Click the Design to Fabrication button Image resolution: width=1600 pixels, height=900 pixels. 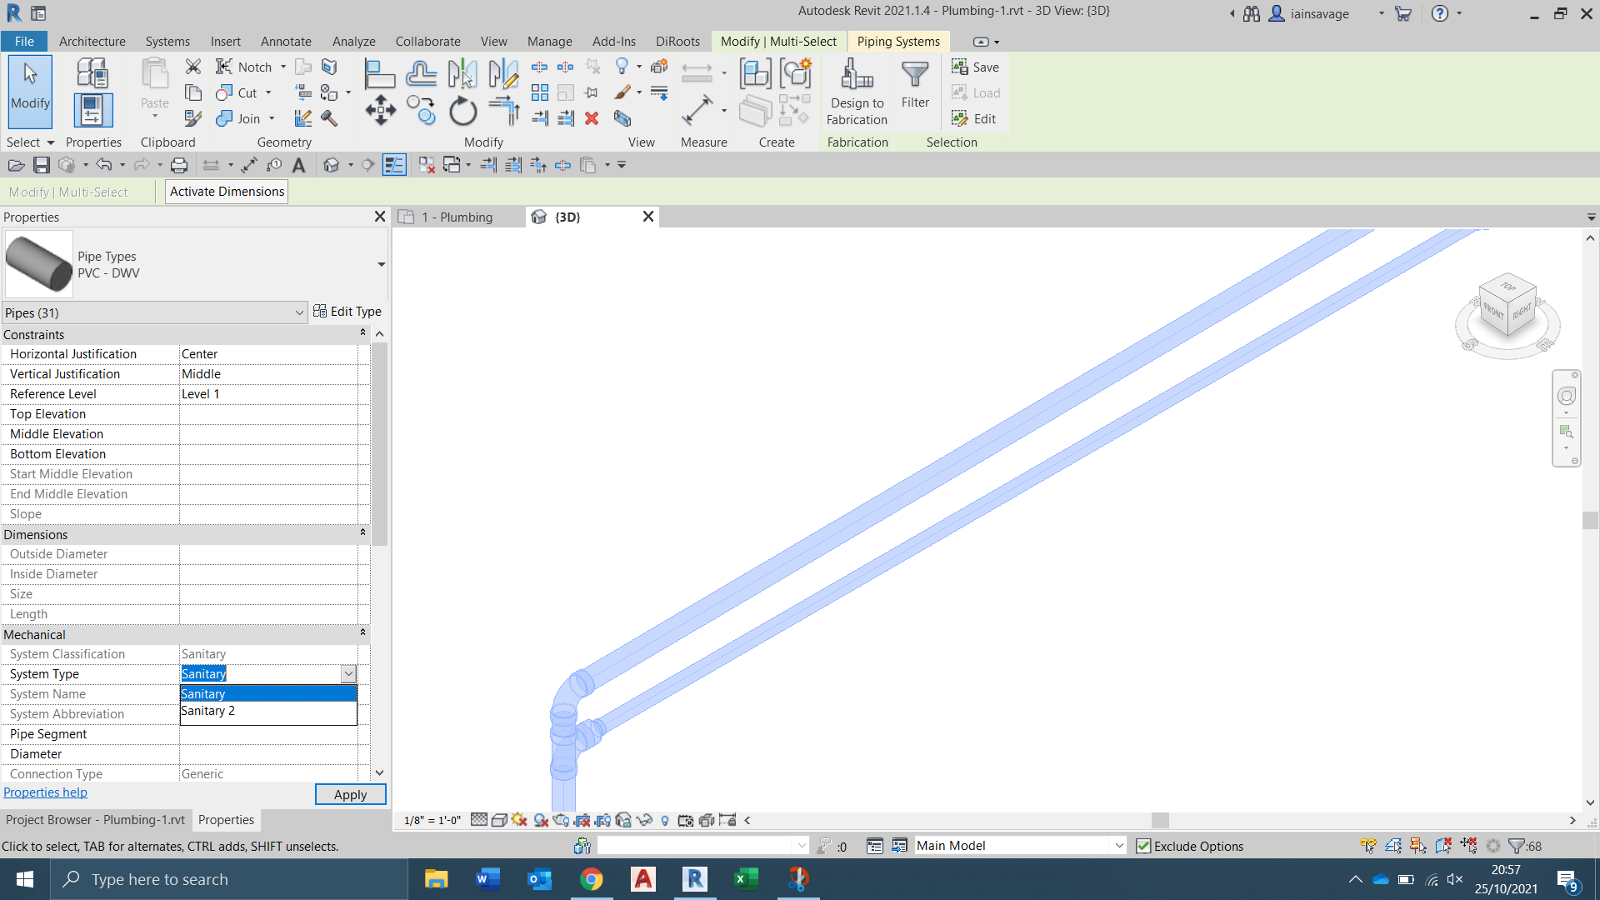[857, 92]
